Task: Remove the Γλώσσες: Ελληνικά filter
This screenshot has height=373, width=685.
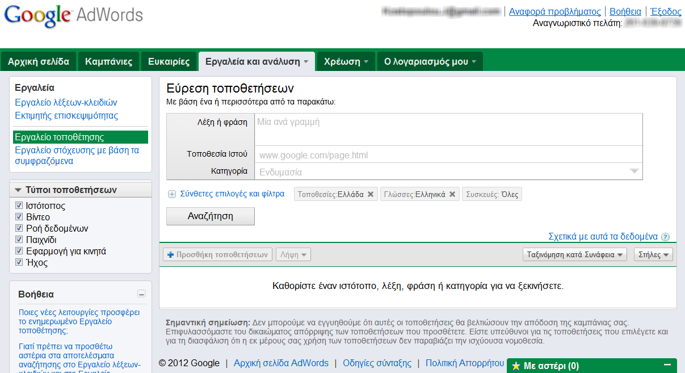Action: click(x=452, y=194)
